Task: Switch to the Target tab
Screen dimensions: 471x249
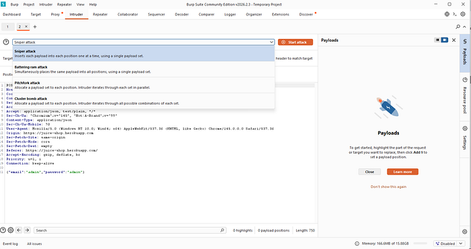Action: point(36,14)
